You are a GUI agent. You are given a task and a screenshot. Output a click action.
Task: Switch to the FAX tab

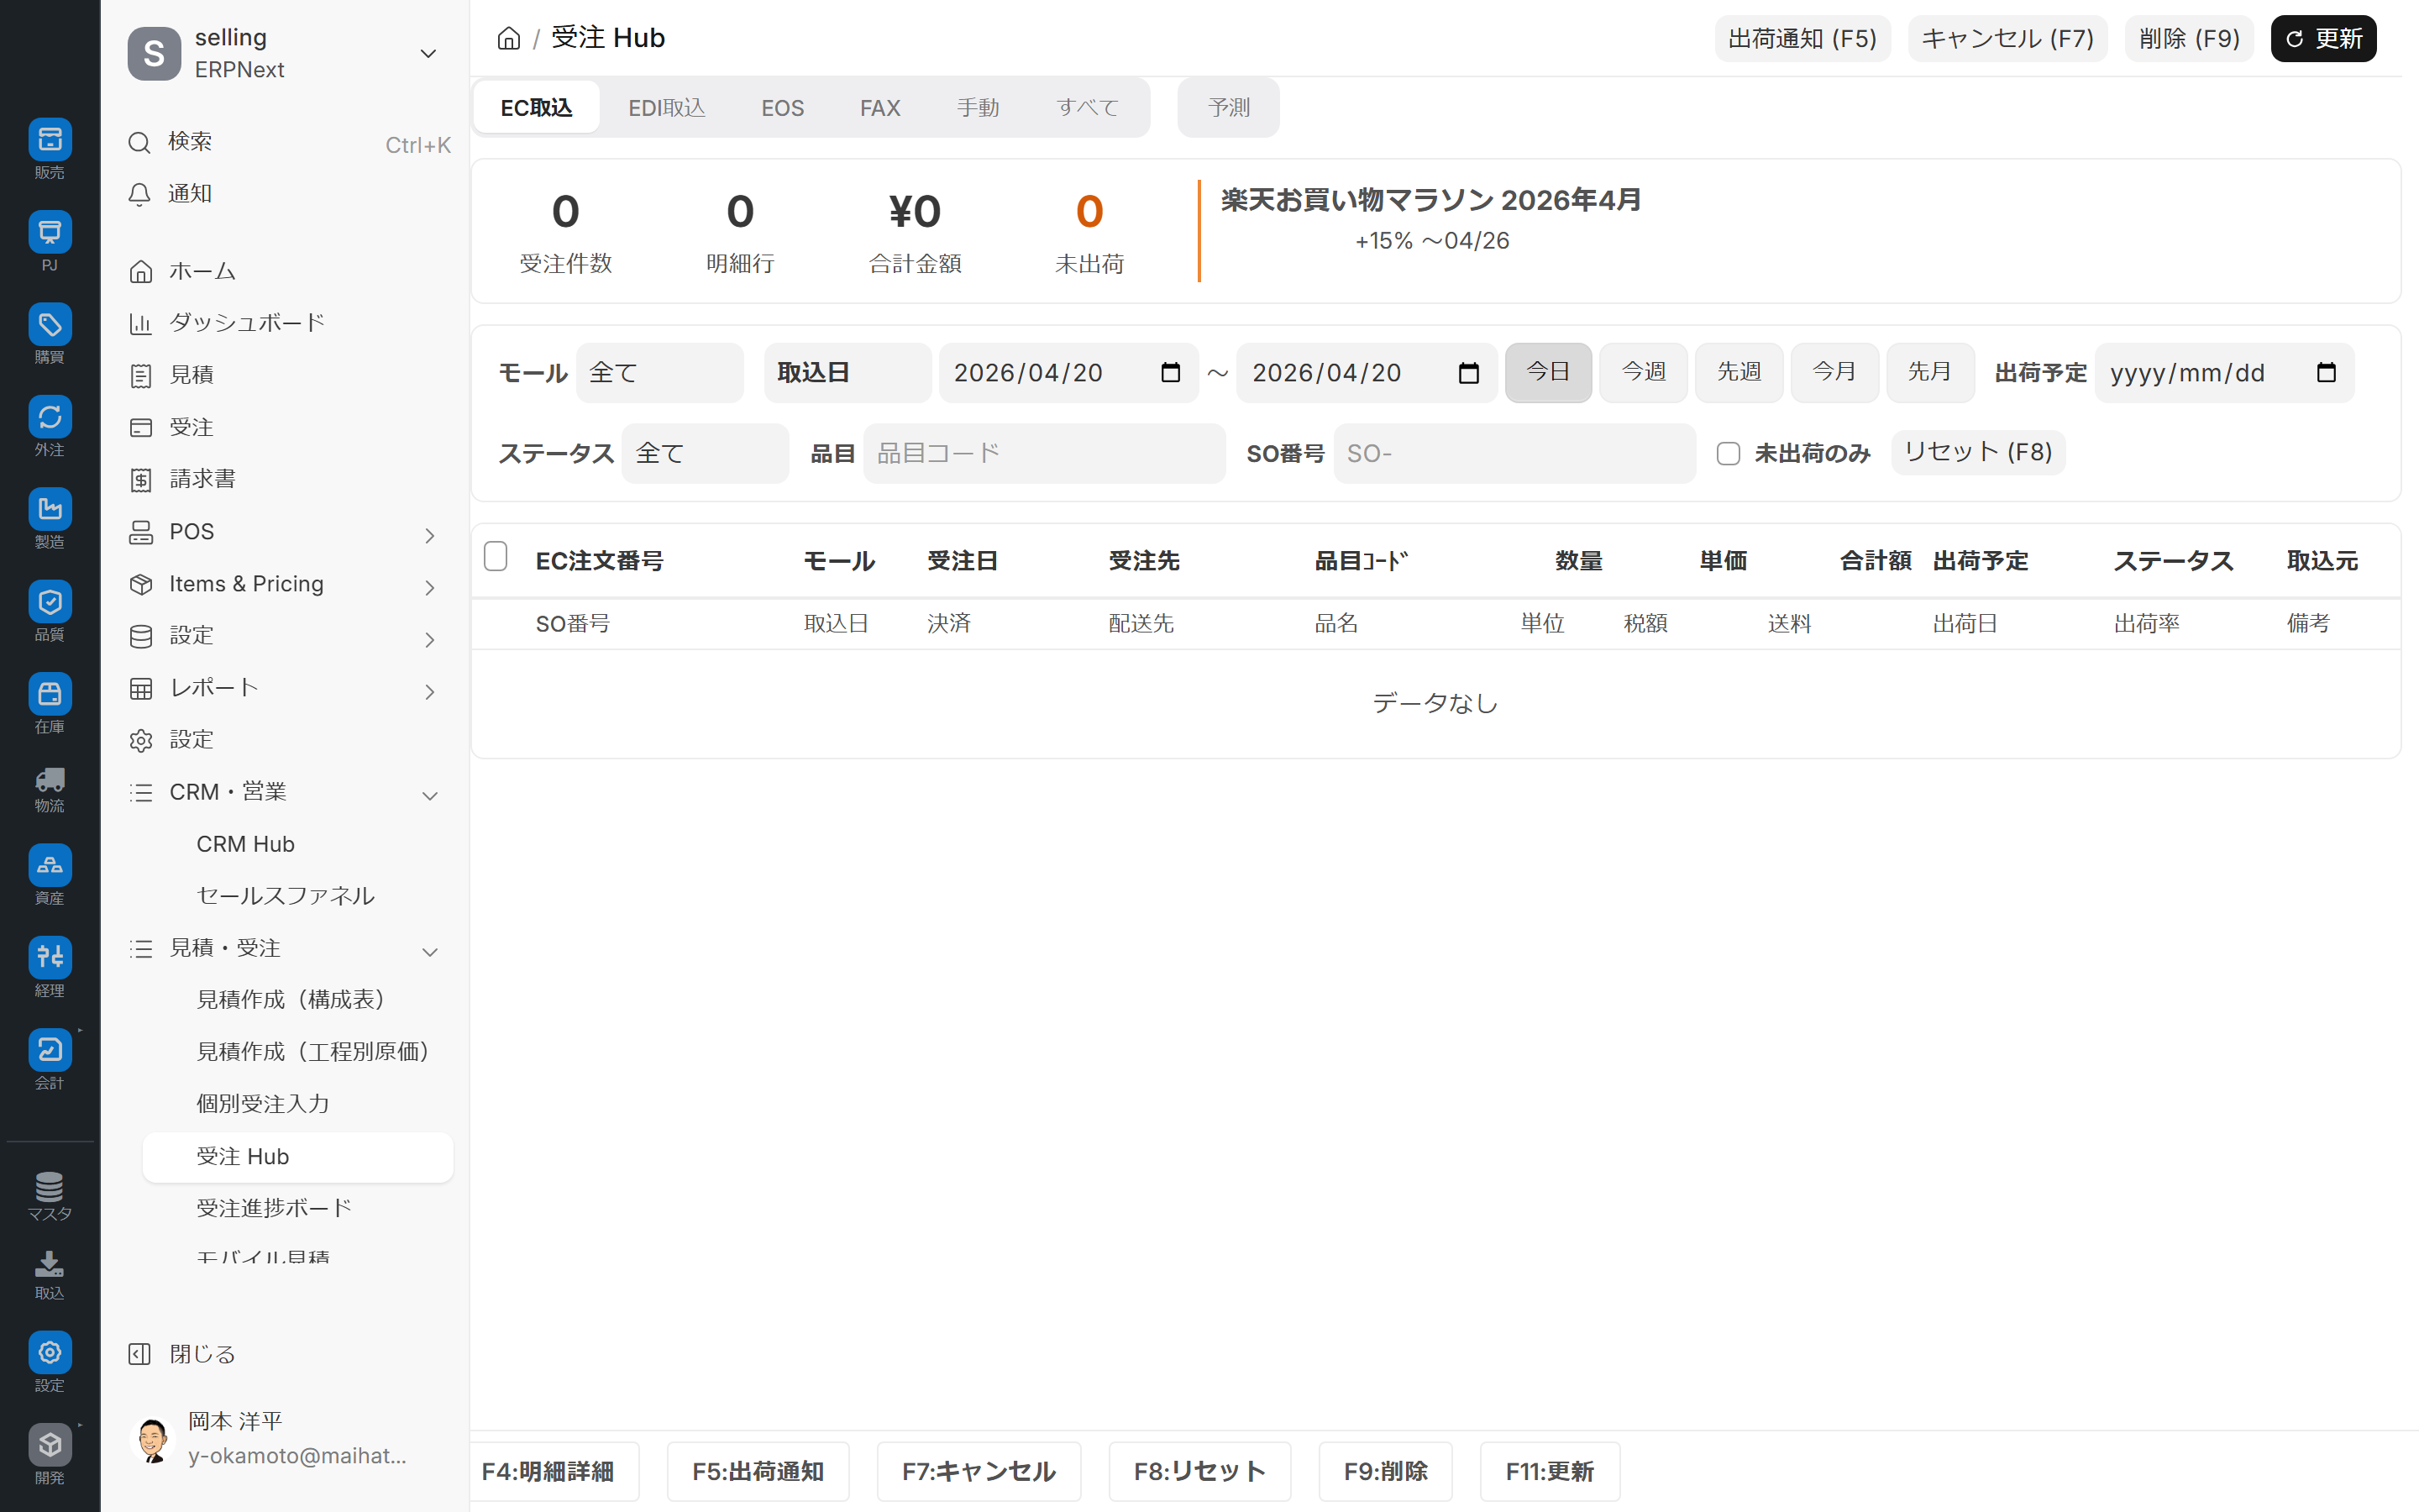[879, 107]
